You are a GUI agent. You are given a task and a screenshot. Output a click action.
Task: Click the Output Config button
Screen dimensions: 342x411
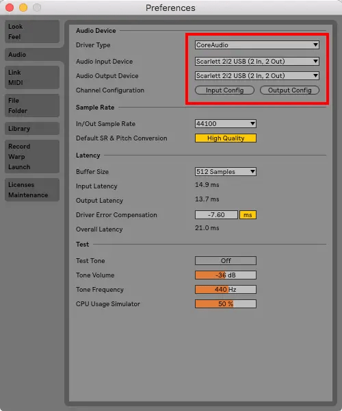(289, 90)
